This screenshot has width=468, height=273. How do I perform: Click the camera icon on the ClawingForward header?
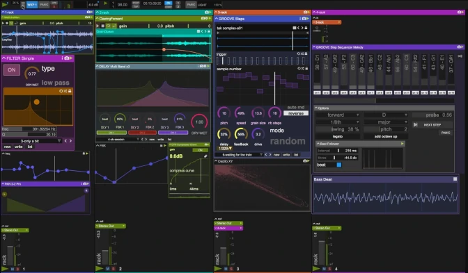(x=203, y=19)
